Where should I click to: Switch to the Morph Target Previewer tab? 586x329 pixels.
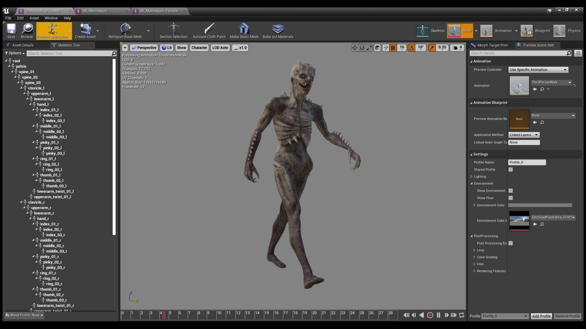point(492,45)
